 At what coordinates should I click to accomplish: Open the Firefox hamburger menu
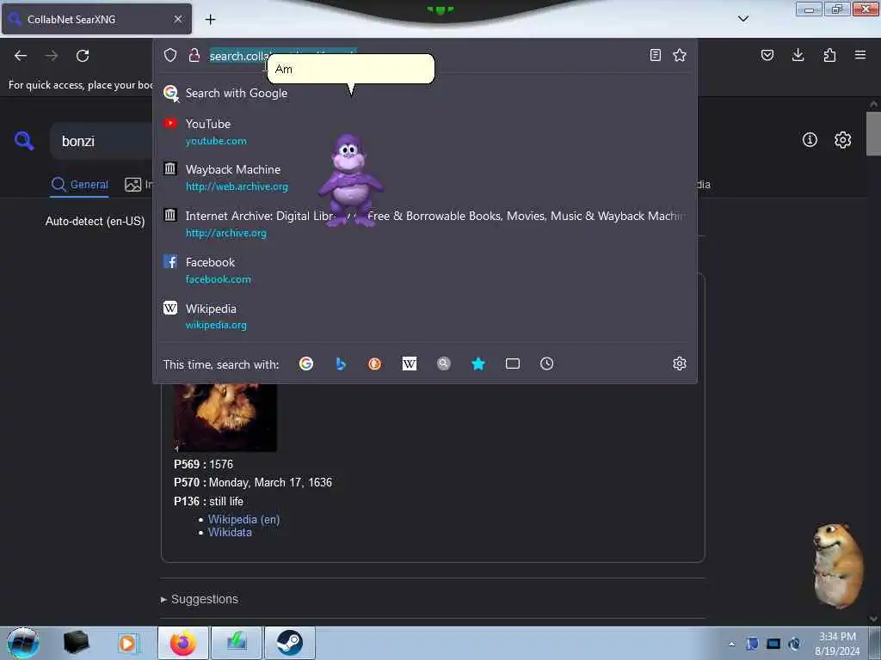[860, 55]
